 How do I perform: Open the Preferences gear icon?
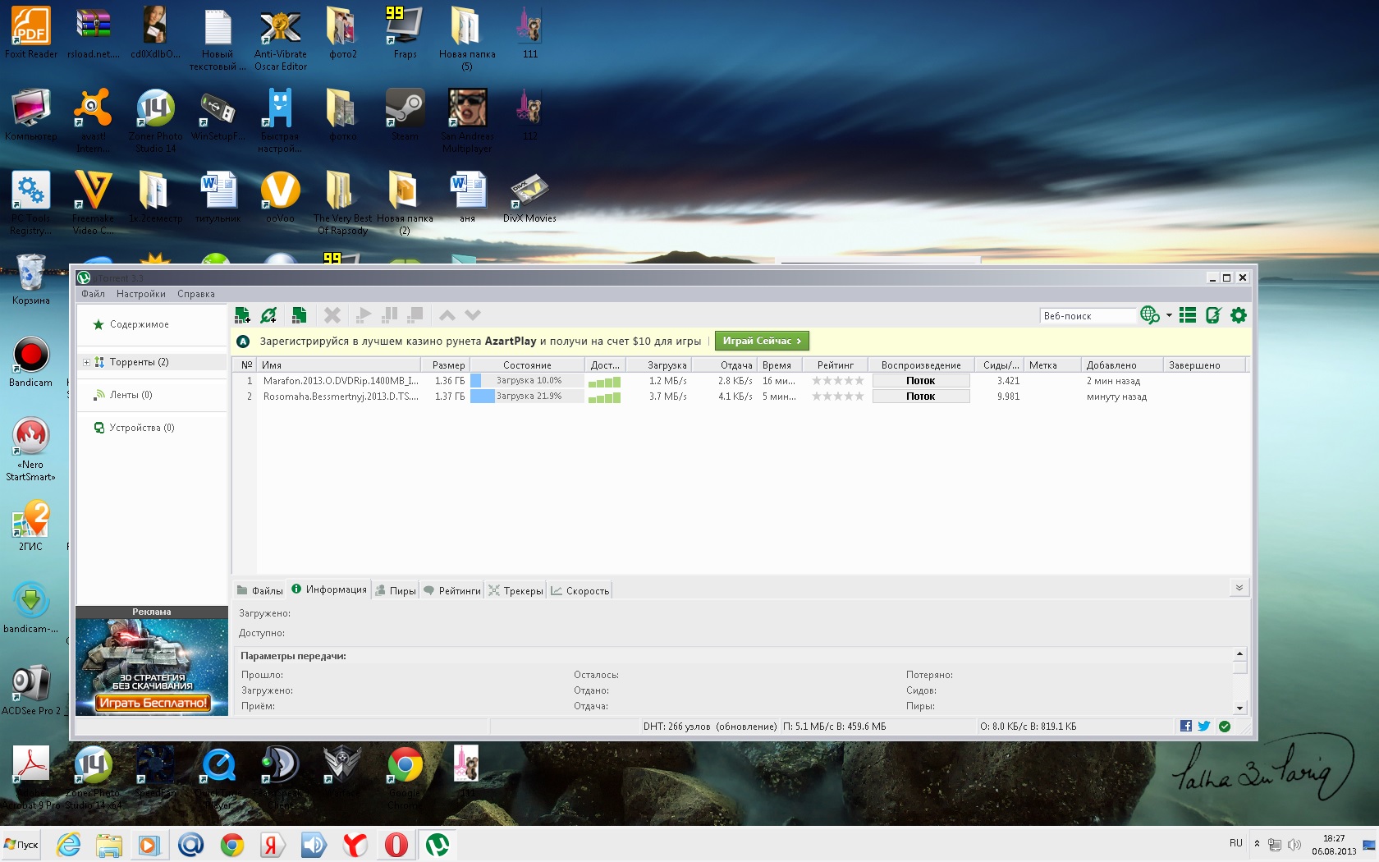point(1239,315)
